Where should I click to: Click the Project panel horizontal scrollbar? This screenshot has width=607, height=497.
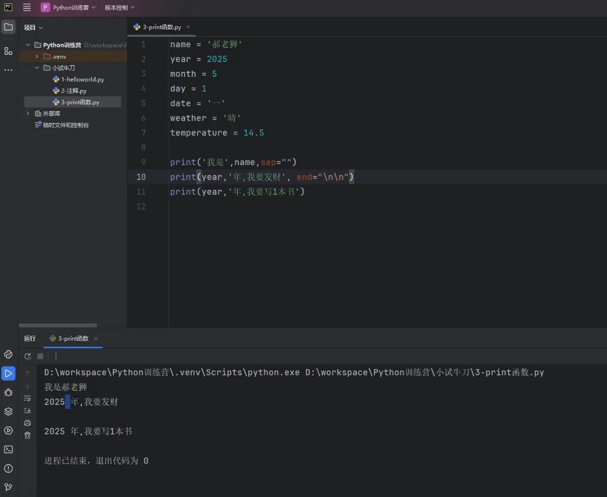[58, 325]
